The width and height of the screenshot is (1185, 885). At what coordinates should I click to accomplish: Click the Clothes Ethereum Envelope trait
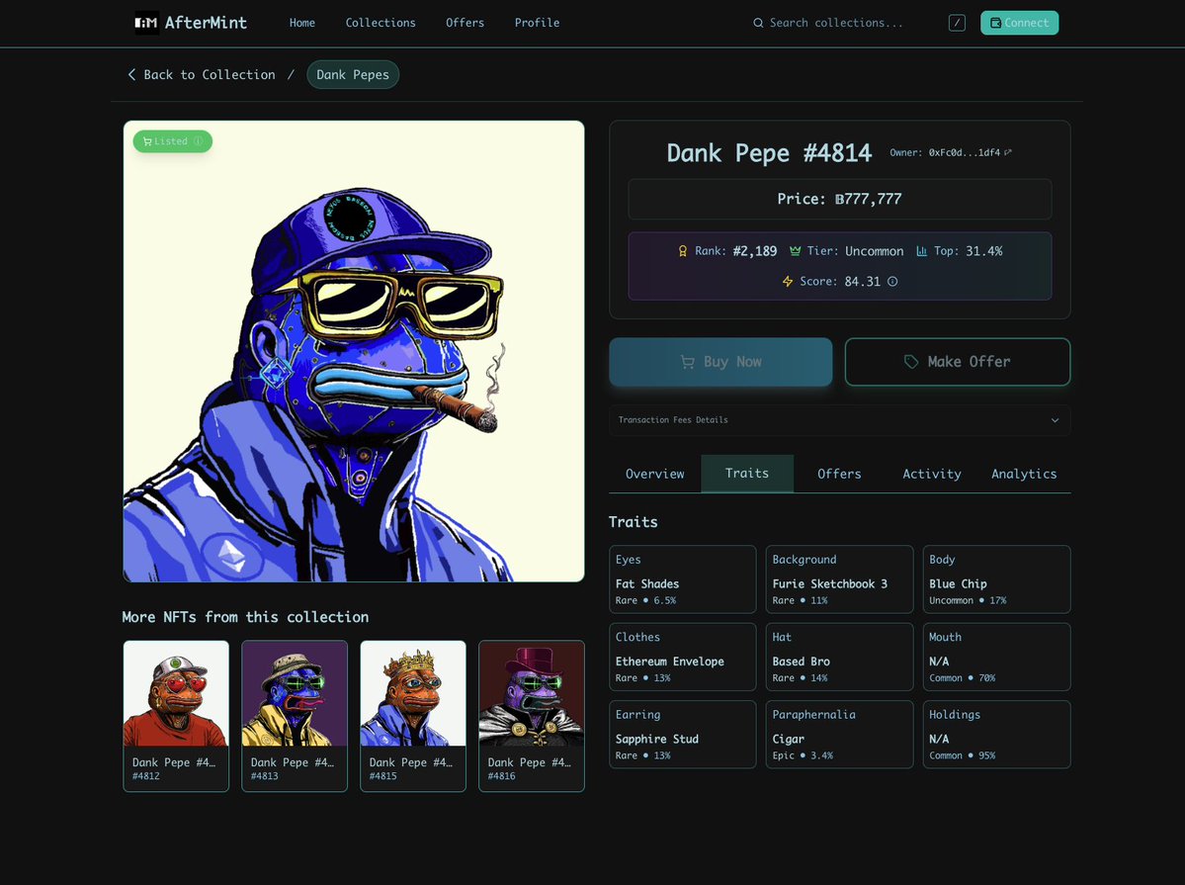click(x=682, y=657)
